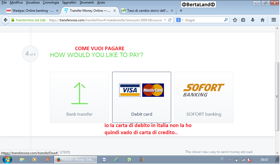Close the Transfer Money Online tab
The image size is (280, 165).
(115, 11)
